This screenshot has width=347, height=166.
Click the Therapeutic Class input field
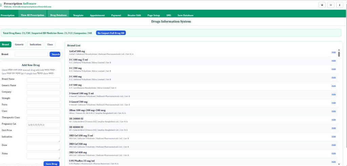point(43,118)
